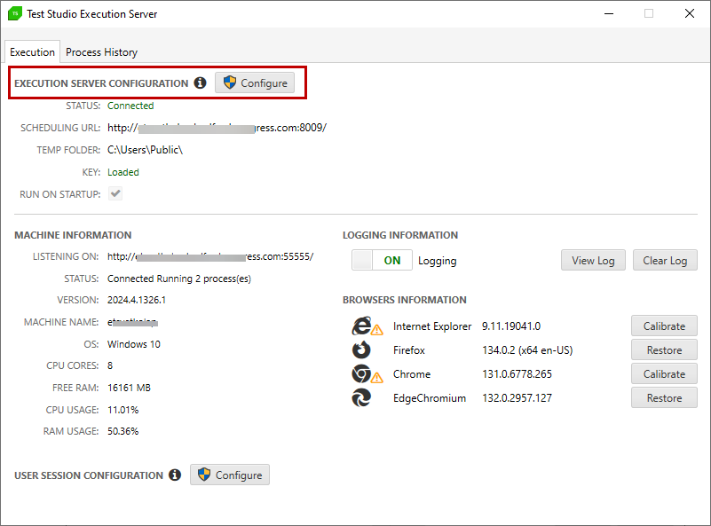Click 'Connected Running 2 process(es)' status
The image size is (711, 526).
179,279
